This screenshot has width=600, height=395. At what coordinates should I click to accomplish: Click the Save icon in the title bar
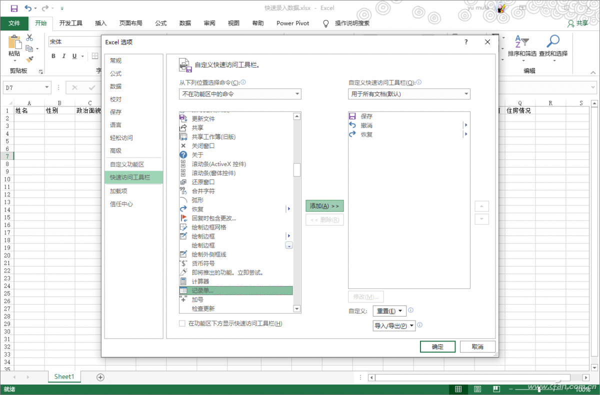[x=14, y=8]
